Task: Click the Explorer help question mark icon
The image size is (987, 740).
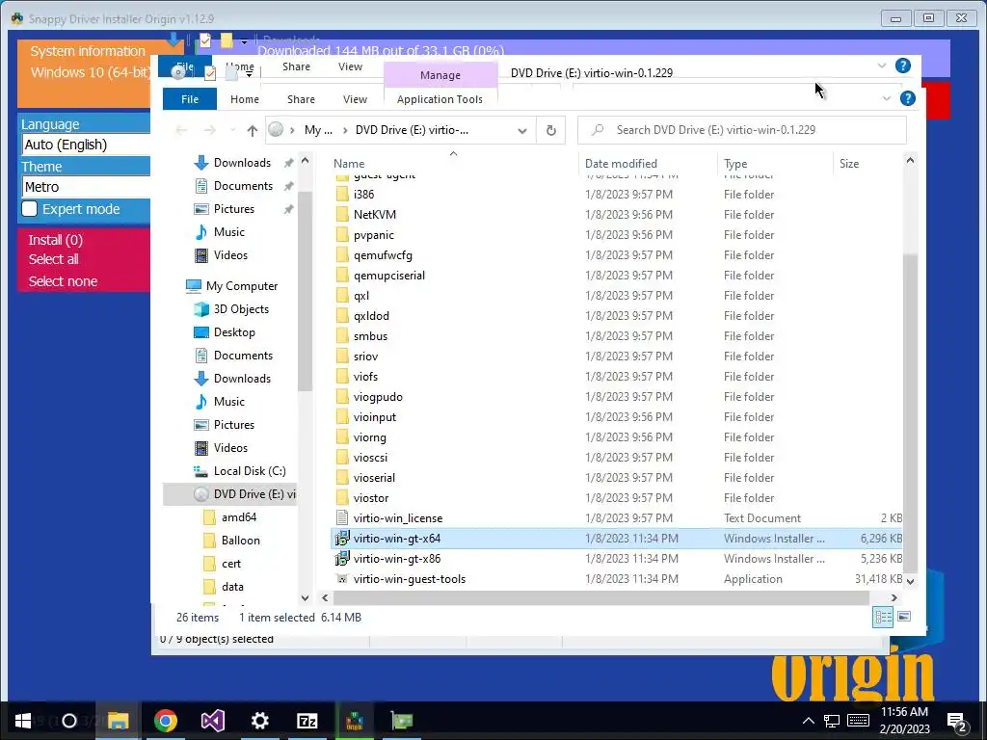Action: click(907, 98)
